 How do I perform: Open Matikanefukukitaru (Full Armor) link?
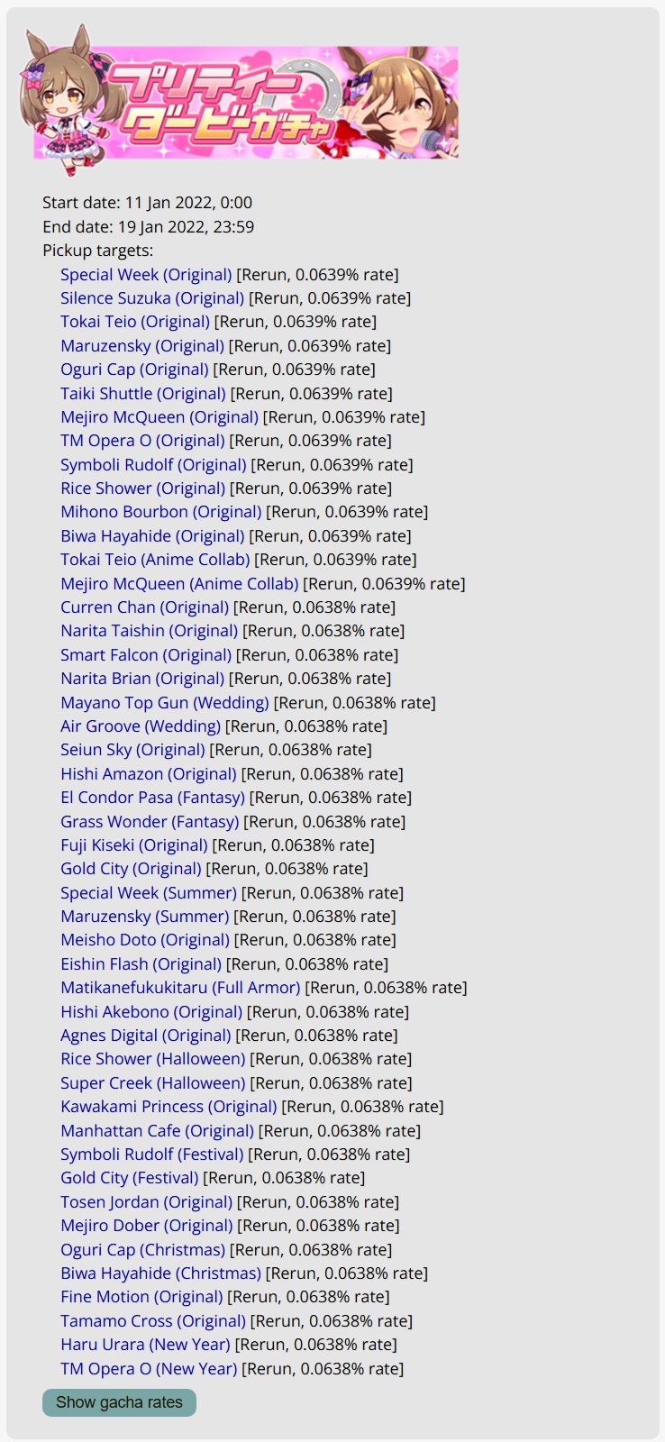(180, 988)
